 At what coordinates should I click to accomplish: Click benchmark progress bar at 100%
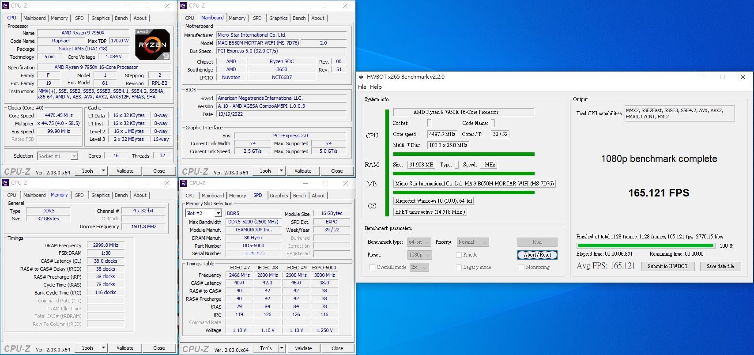(645, 246)
